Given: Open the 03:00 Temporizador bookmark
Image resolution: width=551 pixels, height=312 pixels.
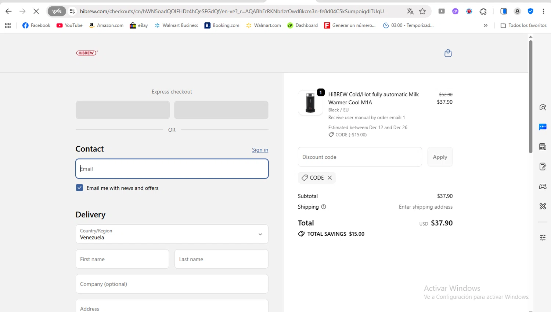Looking at the screenshot, I should click(x=408, y=25).
